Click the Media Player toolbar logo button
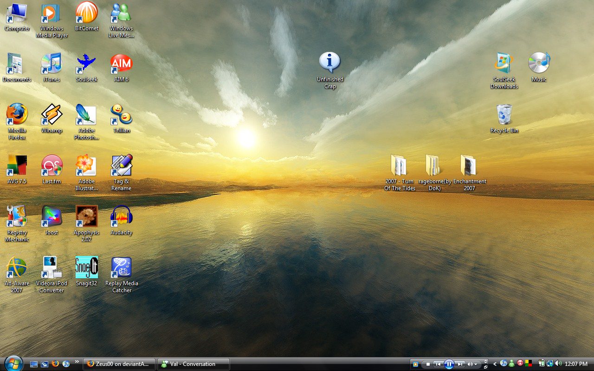The width and height of the screenshot is (594, 371). [x=415, y=364]
